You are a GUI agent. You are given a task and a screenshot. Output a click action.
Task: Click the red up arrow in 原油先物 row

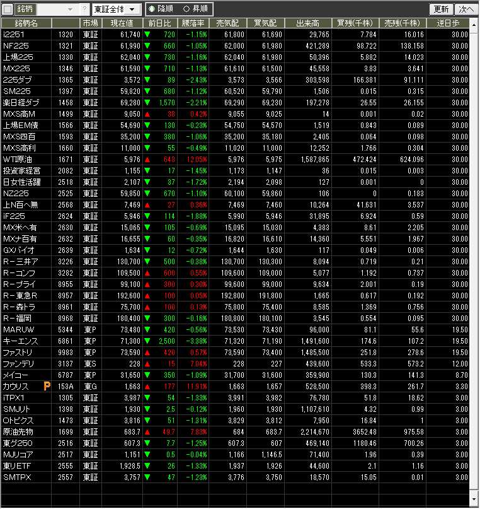point(147,431)
